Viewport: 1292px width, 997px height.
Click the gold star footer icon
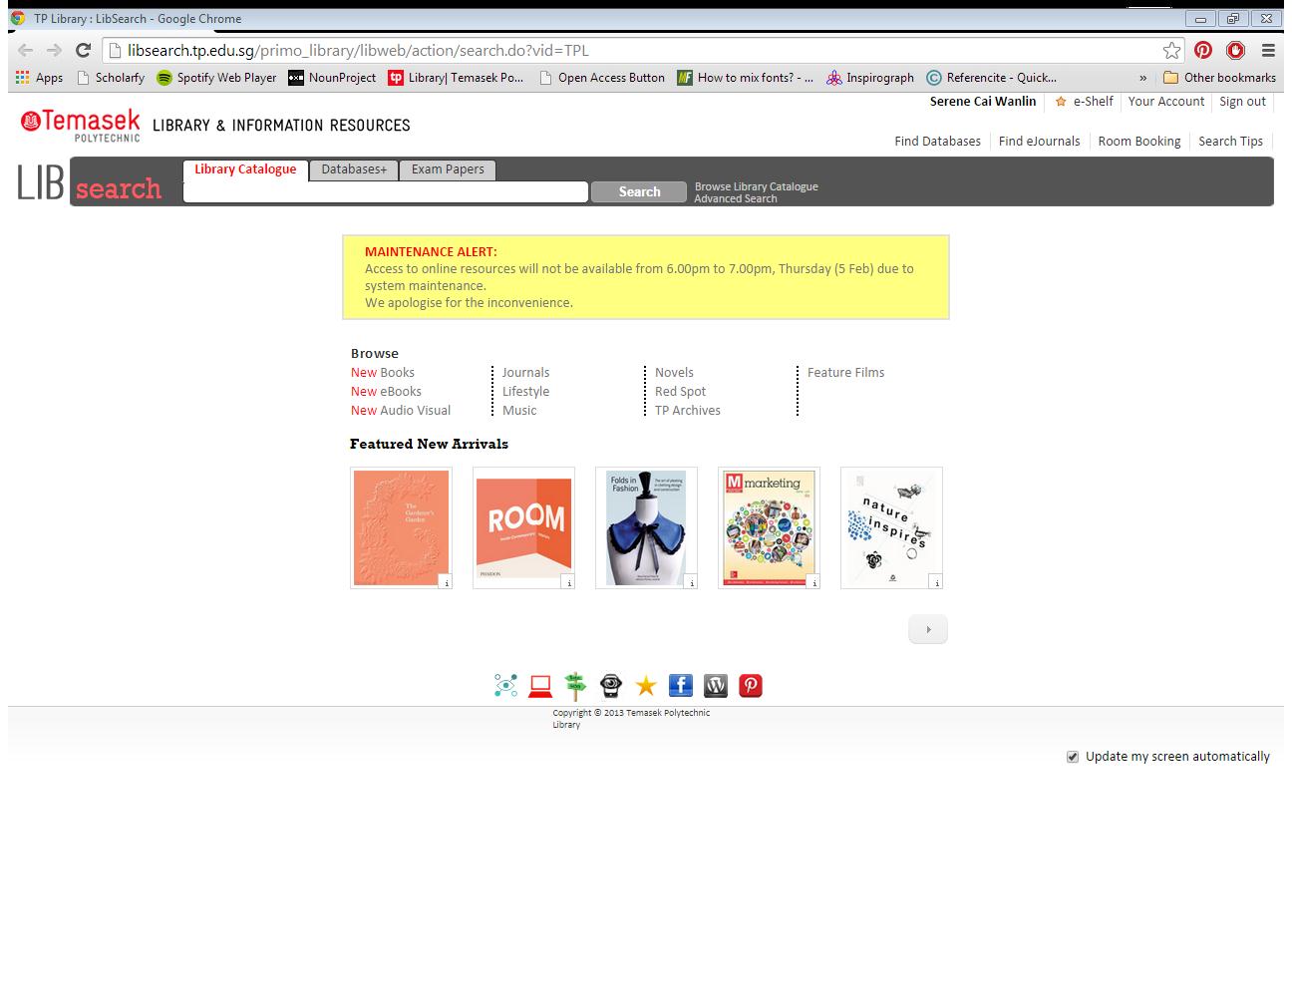point(646,685)
